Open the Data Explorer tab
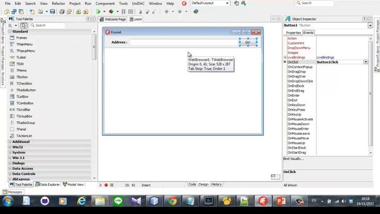Viewport: 380px width, 214px height. [x=47, y=184]
